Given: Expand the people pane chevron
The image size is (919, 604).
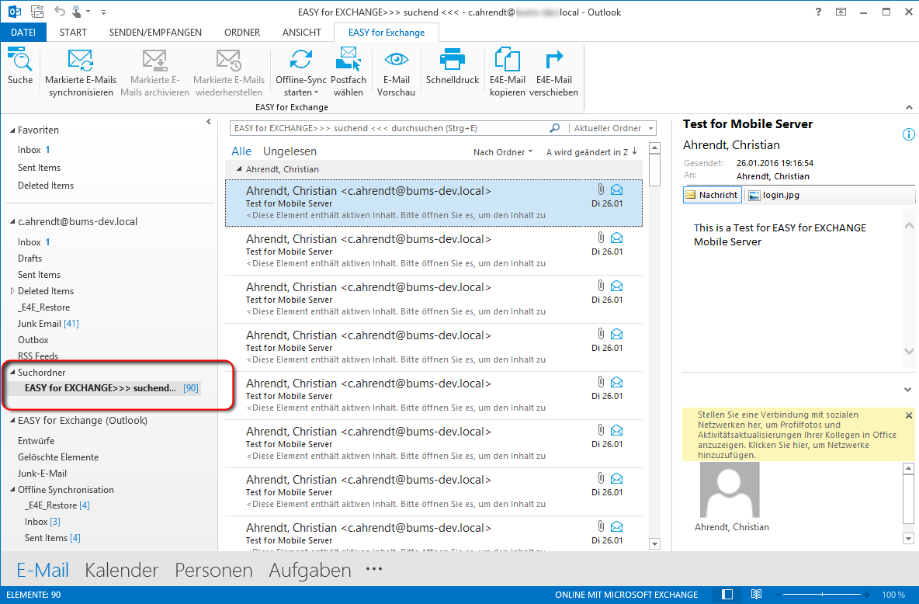Looking at the screenshot, I should click(908, 390).
